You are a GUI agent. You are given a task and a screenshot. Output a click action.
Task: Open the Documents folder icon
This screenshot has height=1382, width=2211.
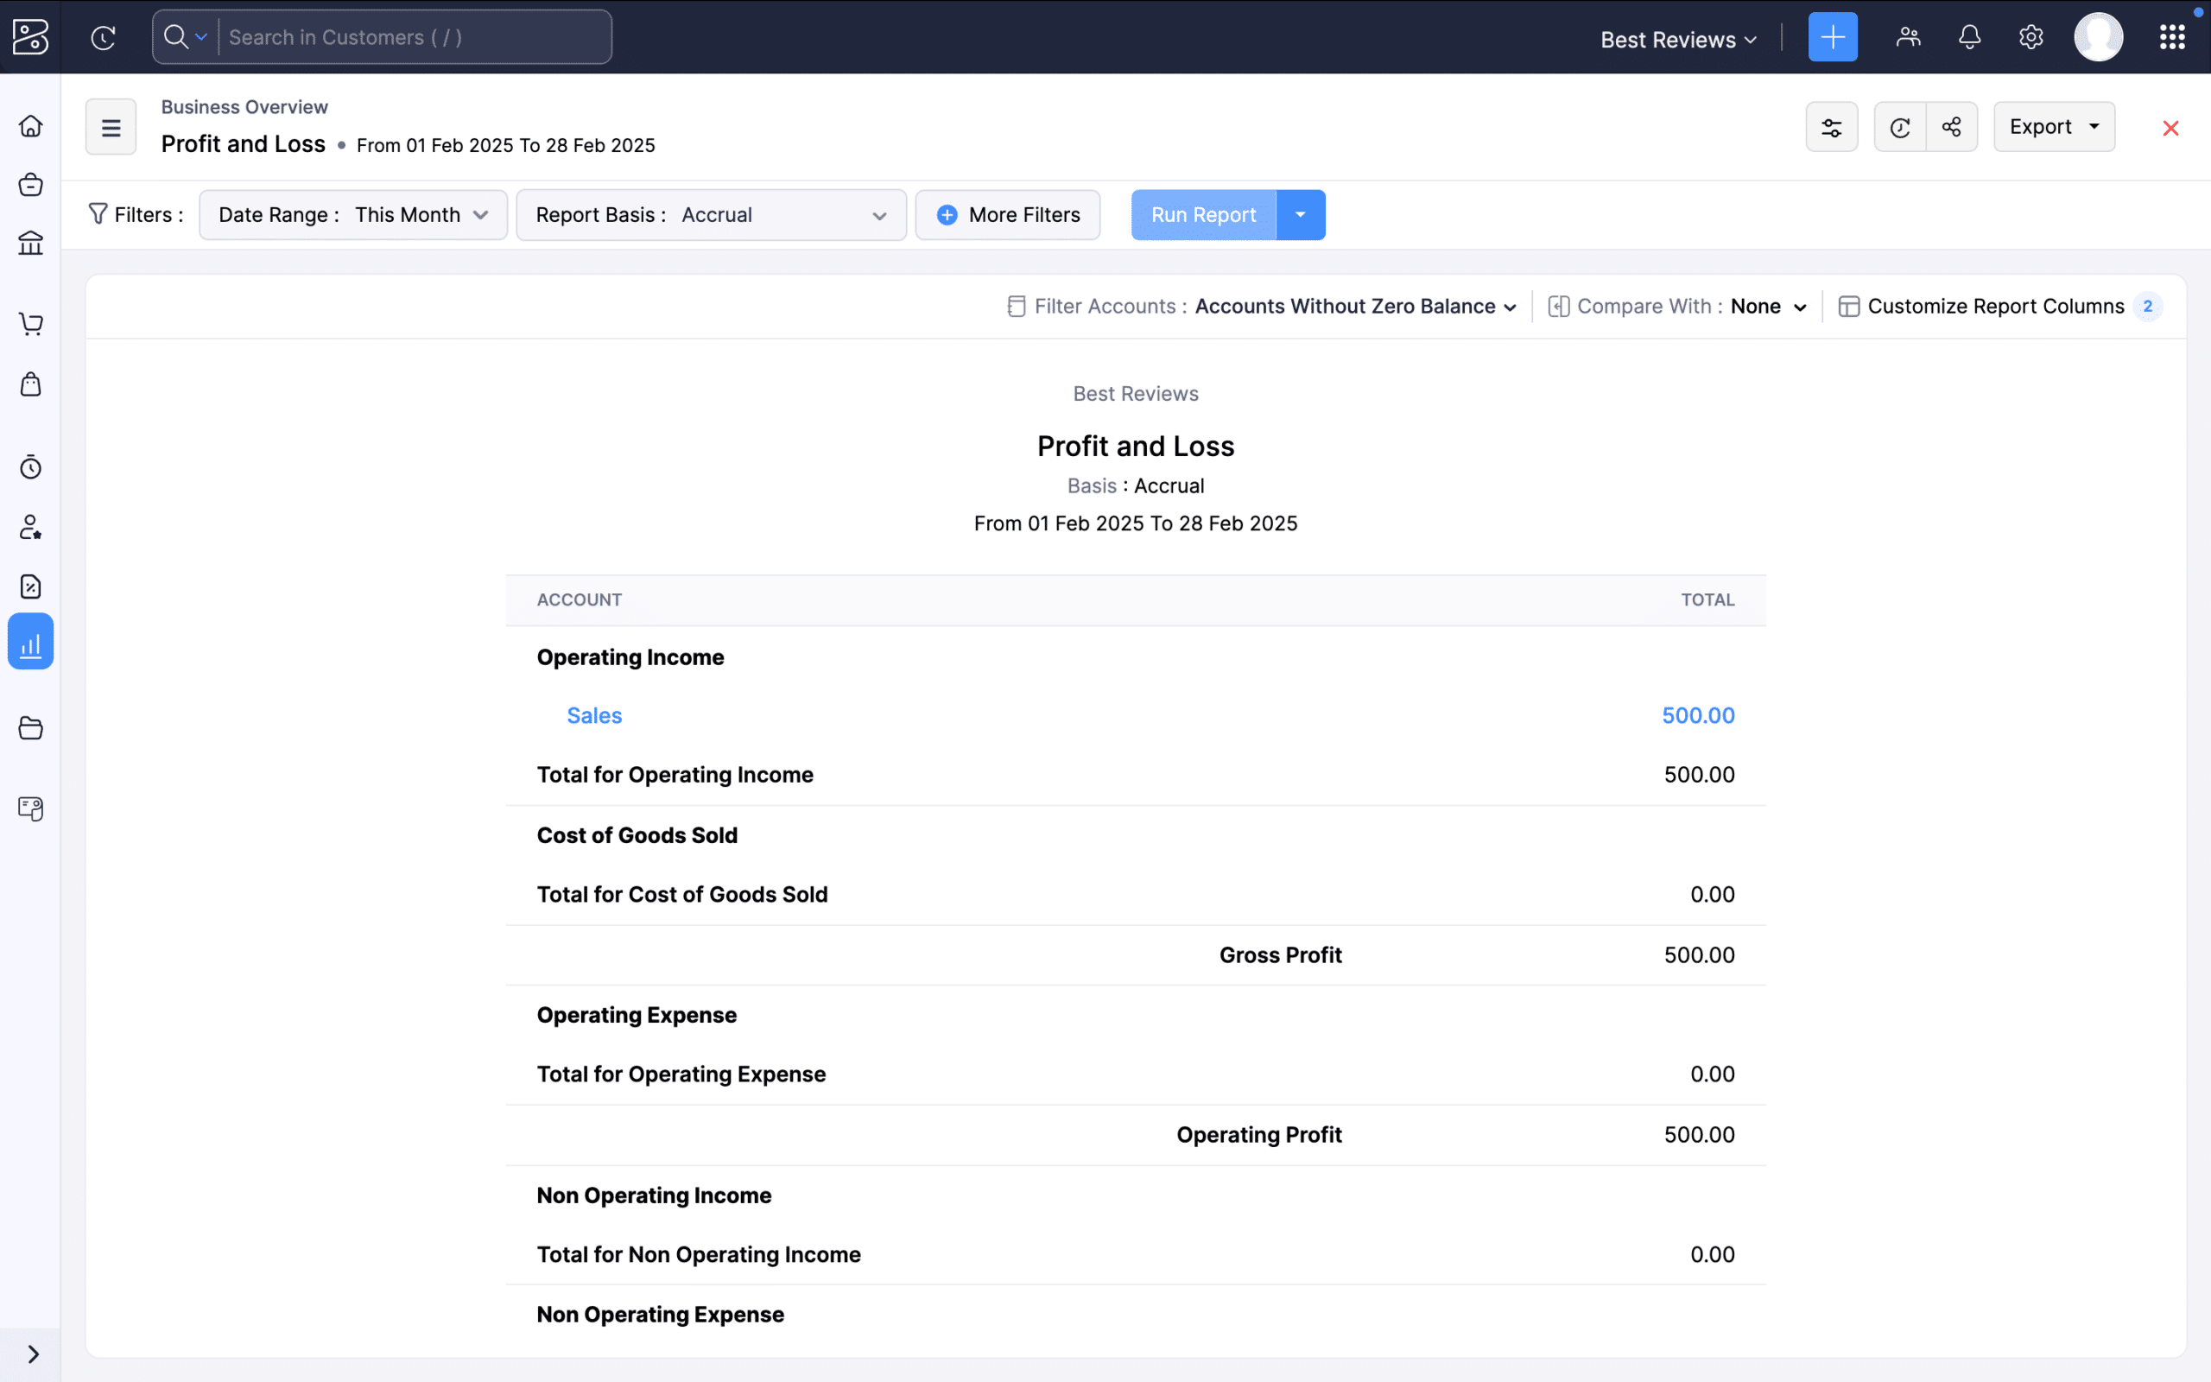(30, 727)
